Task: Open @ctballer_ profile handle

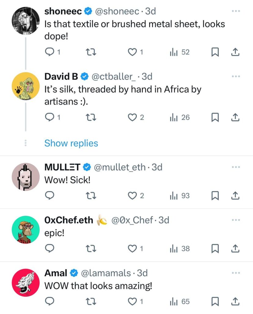Action: [x=113, y=76]
